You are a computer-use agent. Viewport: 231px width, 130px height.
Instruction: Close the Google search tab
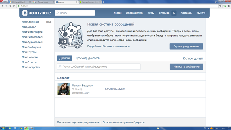pos(53,2)
